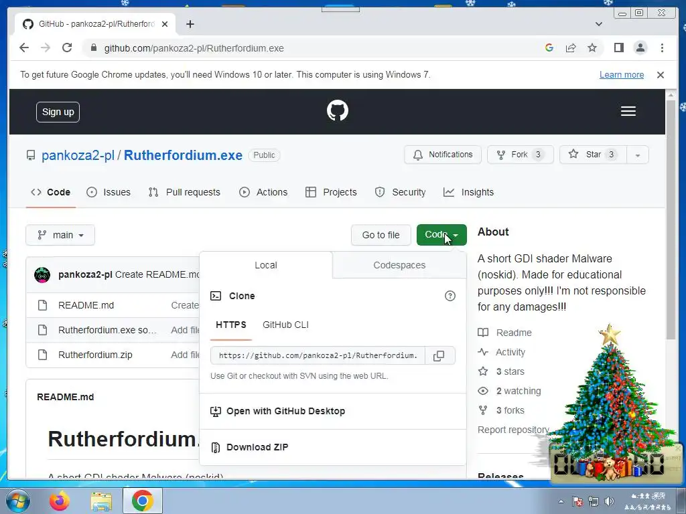Screen dimensions: 686x514
Task: Share this page via address bar icon
Action: (x=571, y=48)
